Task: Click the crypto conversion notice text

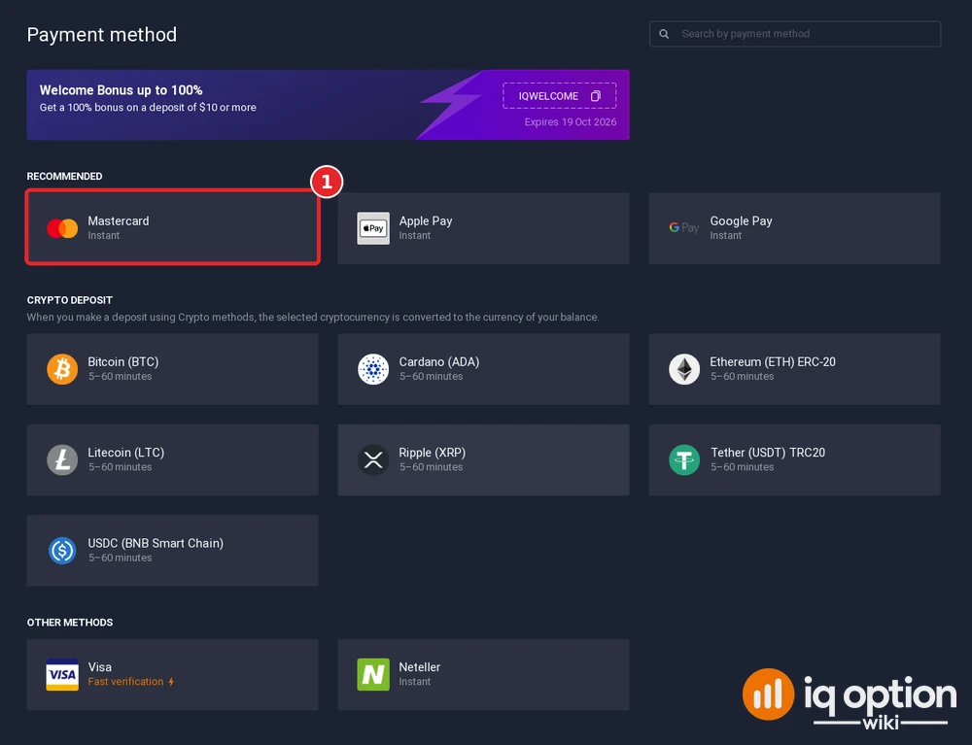Action: click(312, 317)
